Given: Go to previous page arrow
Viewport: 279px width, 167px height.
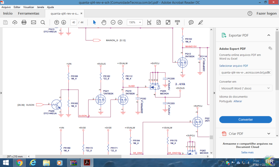Looking at the screenshot, I should point(57,22).
